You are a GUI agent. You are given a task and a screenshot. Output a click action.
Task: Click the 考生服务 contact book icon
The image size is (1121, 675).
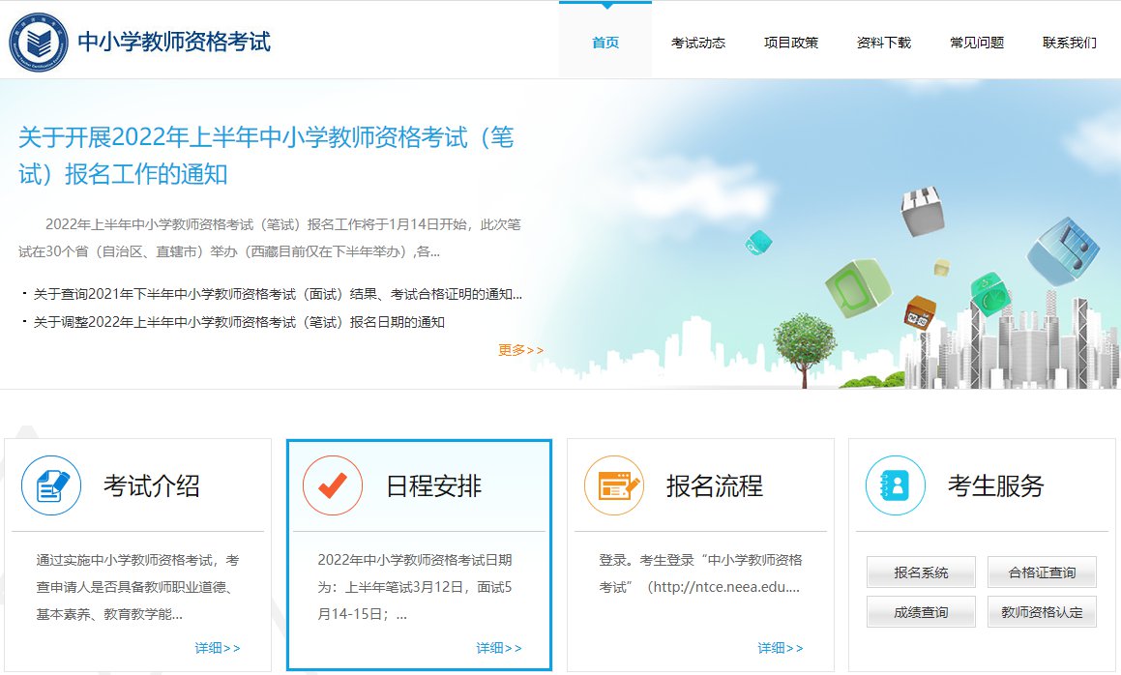click(x=896, y=485)
